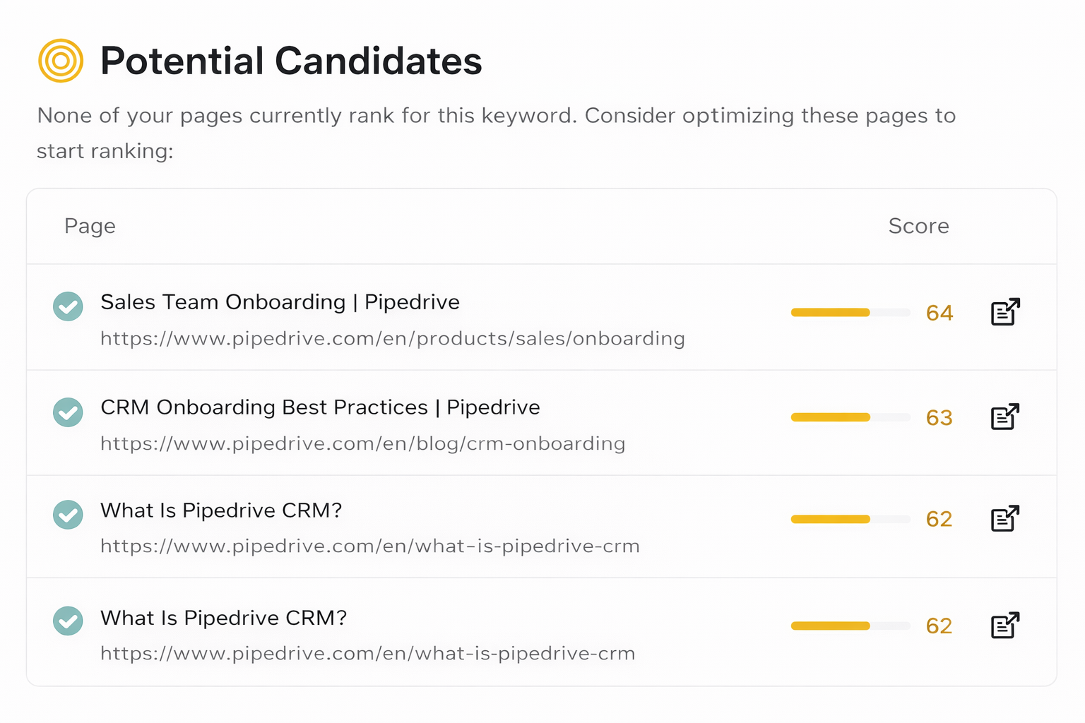Click the score value 63
This screenshot has width=1085, height=723.
[x=939, y=418]
